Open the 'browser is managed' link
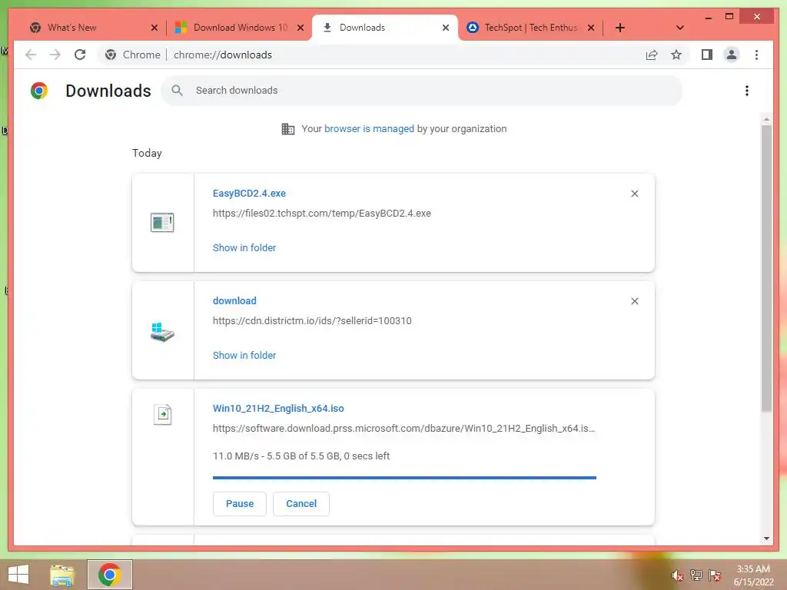 pyautogui.click(x=369, y=128)
